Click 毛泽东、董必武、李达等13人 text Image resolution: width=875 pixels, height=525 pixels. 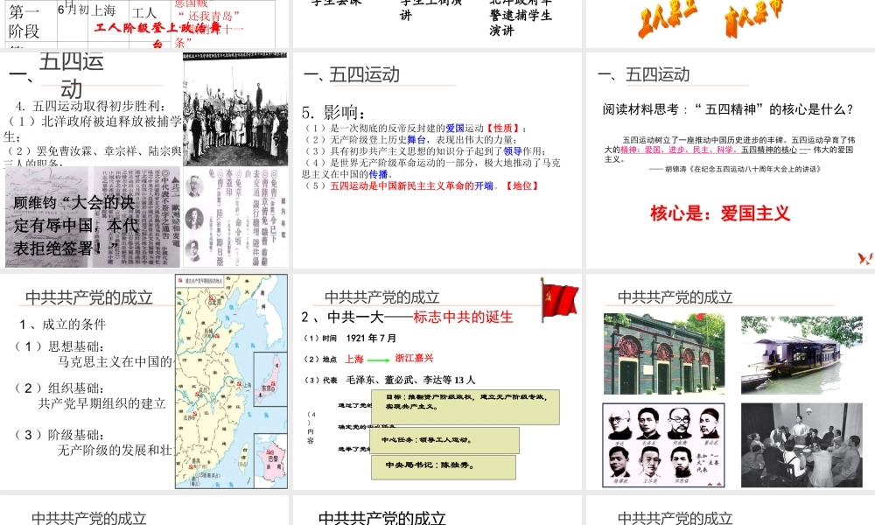(410, 380)
